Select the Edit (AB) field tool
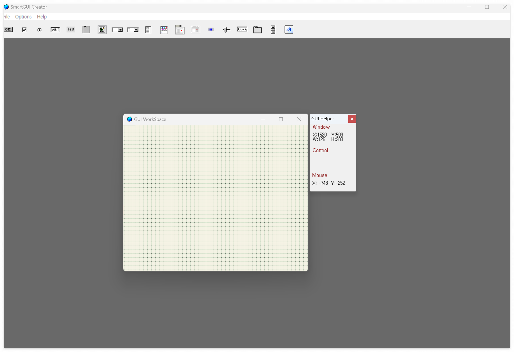Screen dimensions: 514x352 click(x=55, y=30)
